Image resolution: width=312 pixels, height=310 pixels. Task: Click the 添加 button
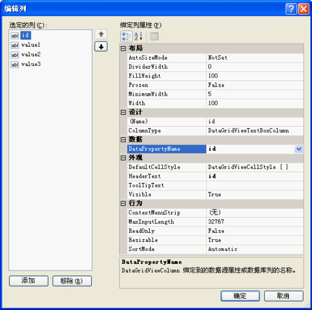pyautogui.click(x=29, y=281)
